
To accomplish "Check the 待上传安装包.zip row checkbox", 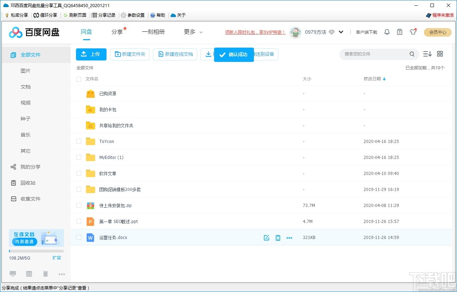I will [79, 205].
